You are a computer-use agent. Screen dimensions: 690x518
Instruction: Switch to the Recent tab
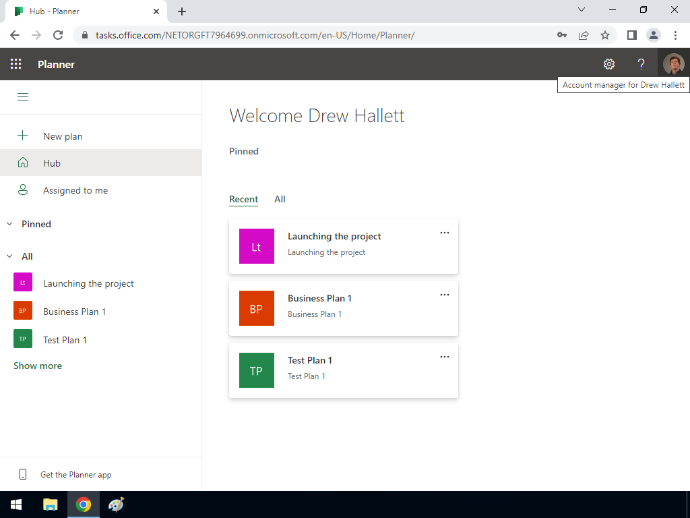tap(243, 199)
